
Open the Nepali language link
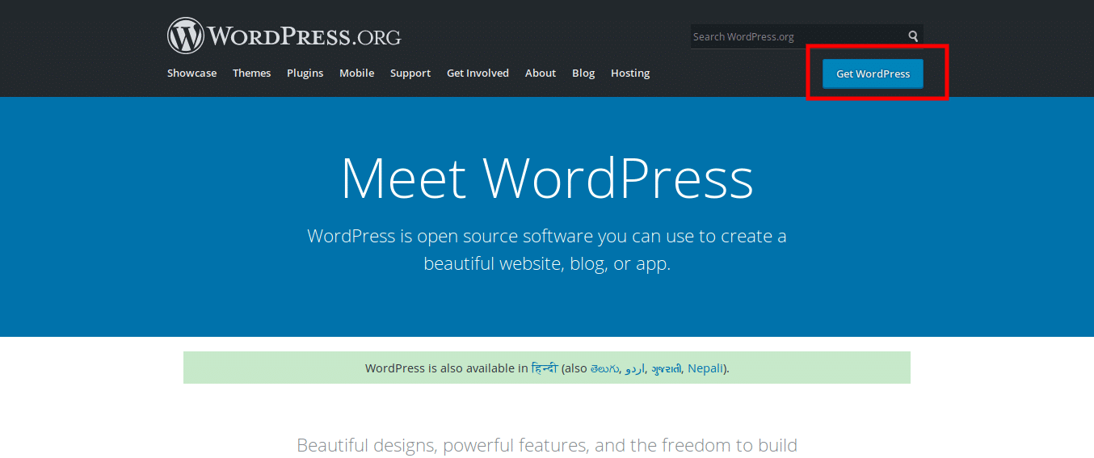(x=705, y=368)
